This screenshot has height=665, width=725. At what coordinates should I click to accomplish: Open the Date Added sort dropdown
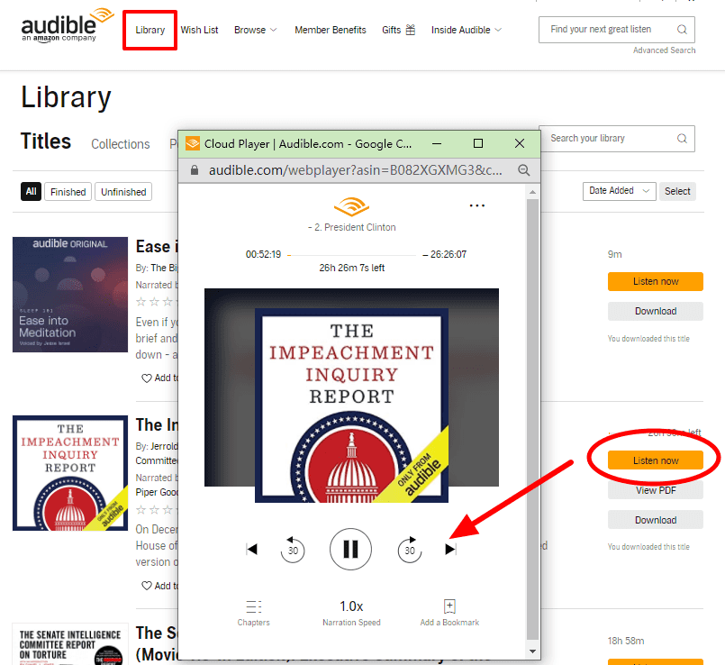pyautogui.click(x=619, y=191)
